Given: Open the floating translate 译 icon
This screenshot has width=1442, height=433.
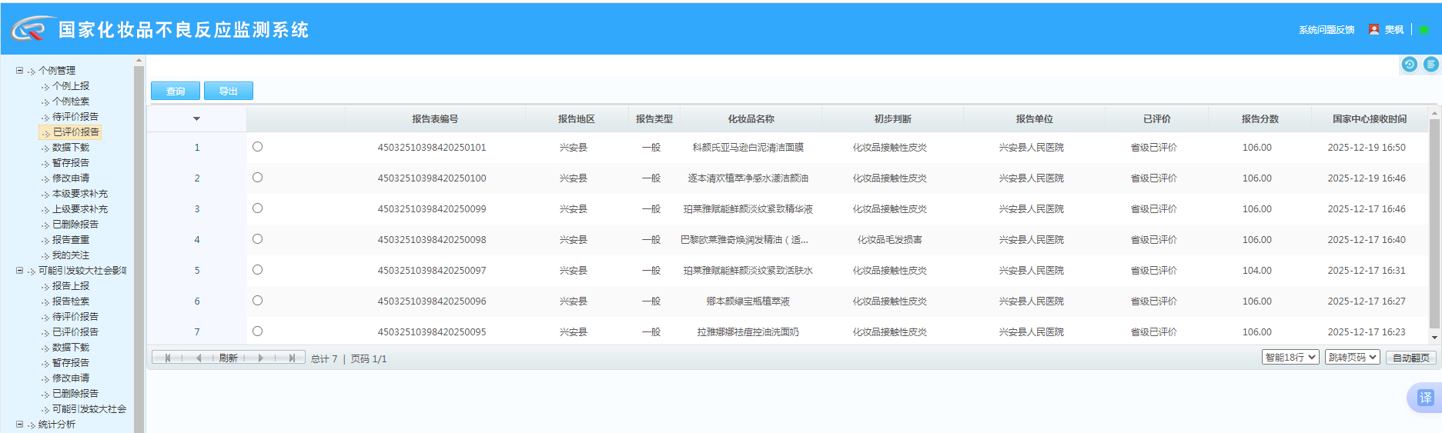Looking at the screenshot, I should 1425,398.
